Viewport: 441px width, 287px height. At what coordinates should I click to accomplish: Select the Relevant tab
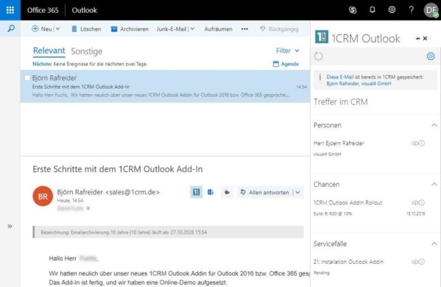tap(49, 51)
